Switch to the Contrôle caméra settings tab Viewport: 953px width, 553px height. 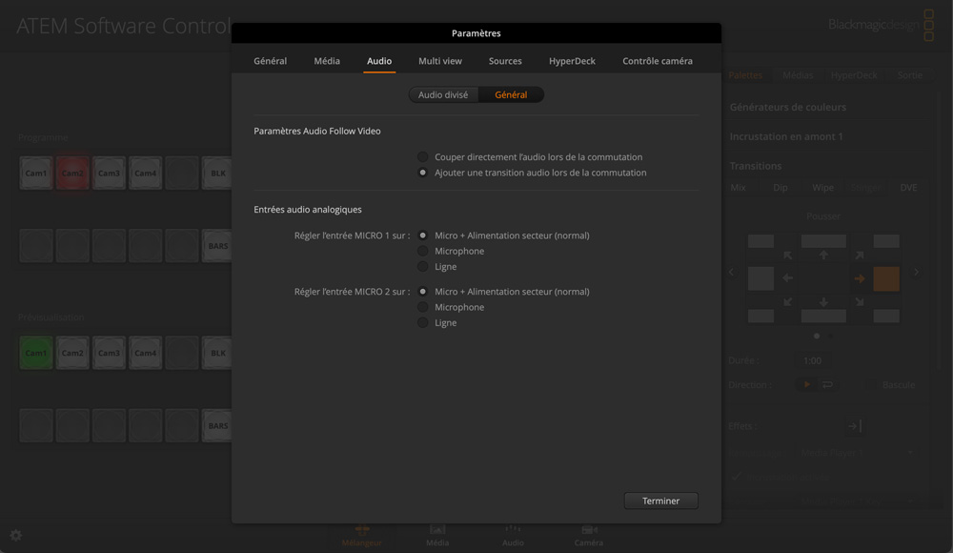click(x=657, y=61)
